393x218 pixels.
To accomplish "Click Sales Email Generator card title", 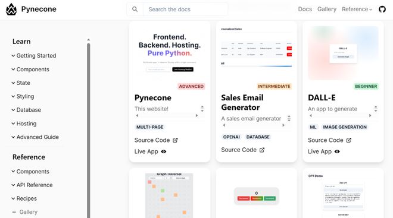I will (242, 103).
